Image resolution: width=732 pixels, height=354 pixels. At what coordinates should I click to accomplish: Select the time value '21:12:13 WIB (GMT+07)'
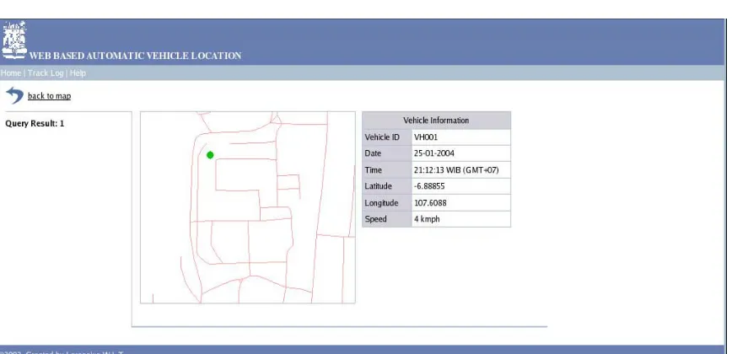(x=456, y=170)
